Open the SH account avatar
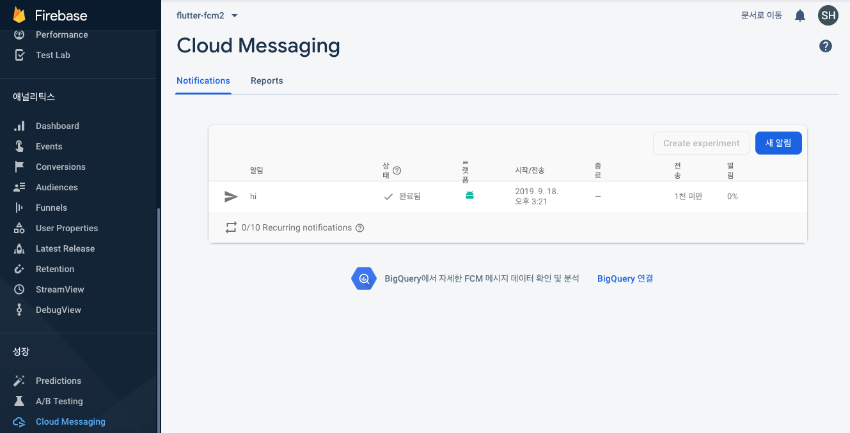The height and width of the screenshot is (433, 850). coord(828,15)
